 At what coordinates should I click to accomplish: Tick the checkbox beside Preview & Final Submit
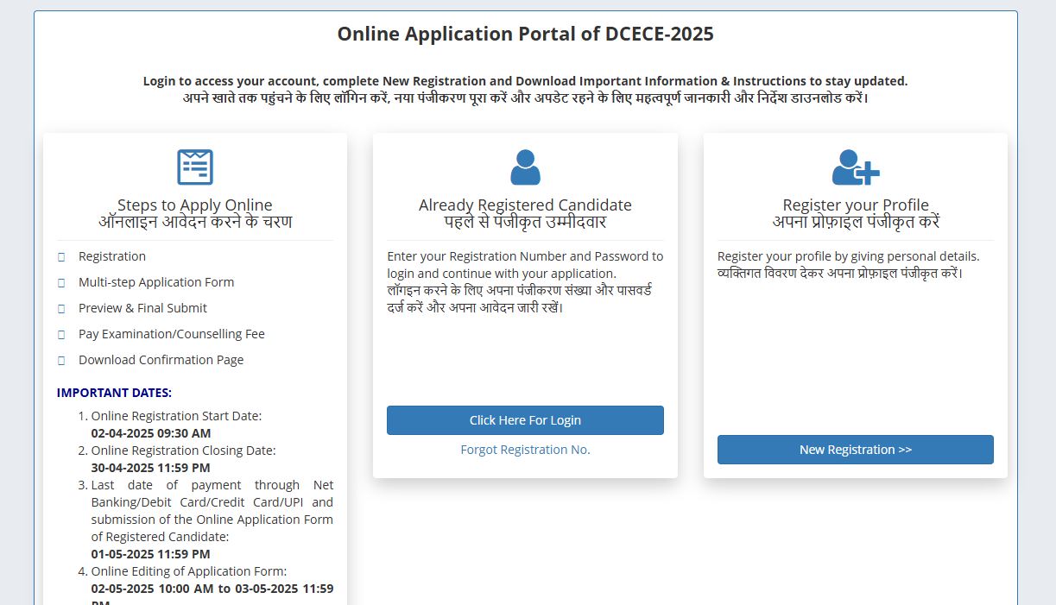click(x=61, y=308)
